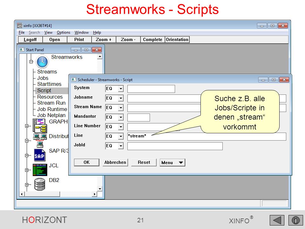Open the View menu
The image size is (305, 229).
(48, 32)
